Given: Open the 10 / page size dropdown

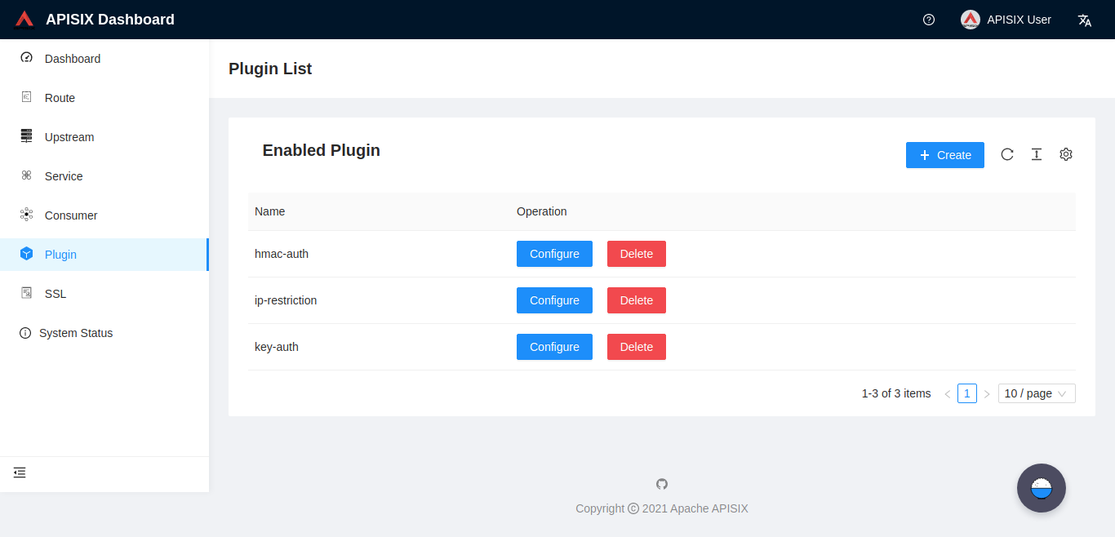Looking at the screenshot, I should 1036,393.
